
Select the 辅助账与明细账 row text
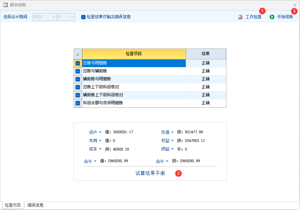[x=97, y=79]
